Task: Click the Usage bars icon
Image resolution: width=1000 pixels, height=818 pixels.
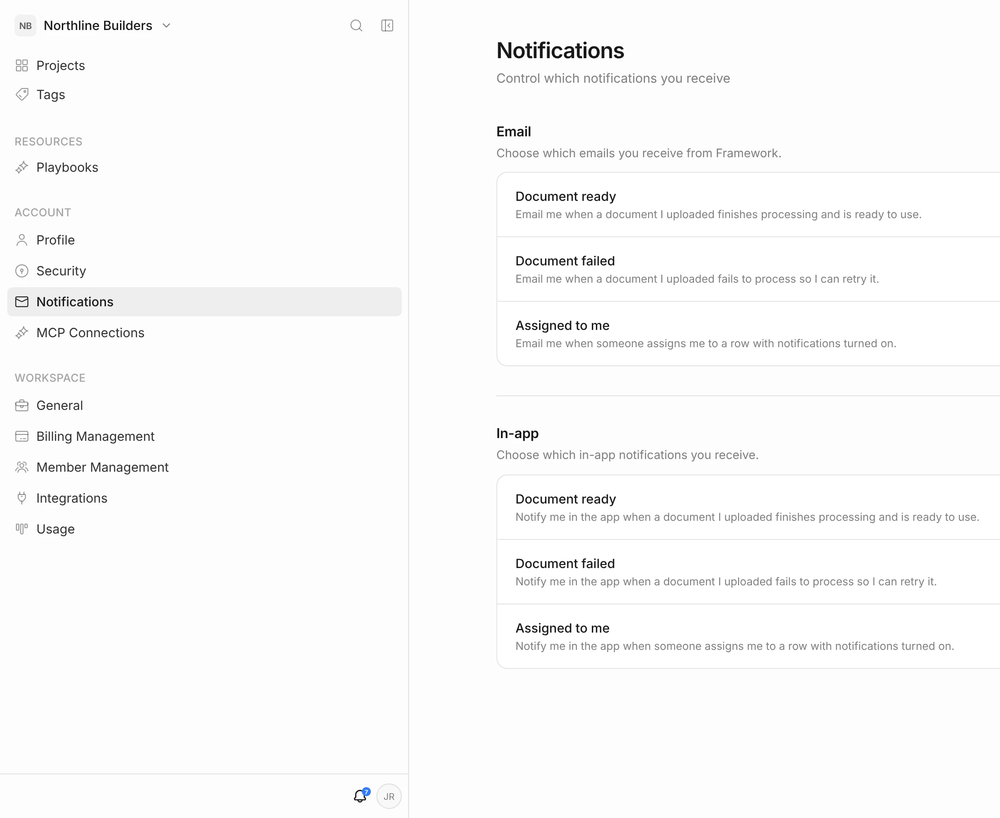Action: coord(22,529)
